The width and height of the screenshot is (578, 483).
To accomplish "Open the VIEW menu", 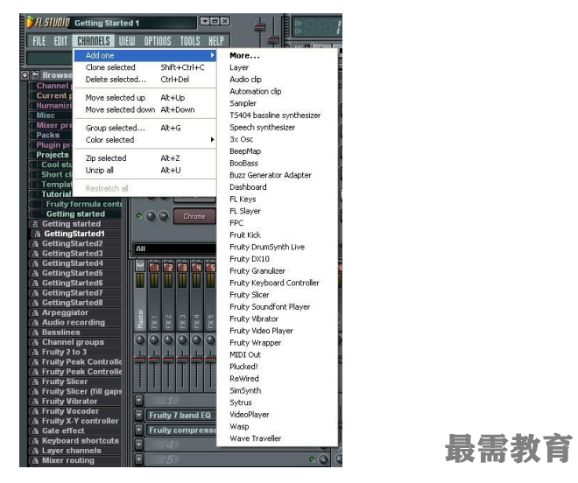I will coord(127,41).
